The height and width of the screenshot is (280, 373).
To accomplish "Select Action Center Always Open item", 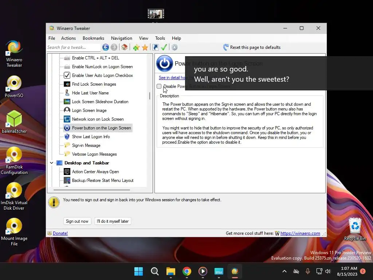I will click(95, 172).
